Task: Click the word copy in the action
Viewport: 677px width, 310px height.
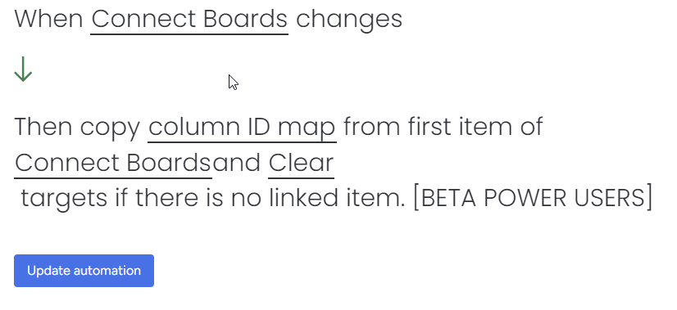Action: point(111,128)
